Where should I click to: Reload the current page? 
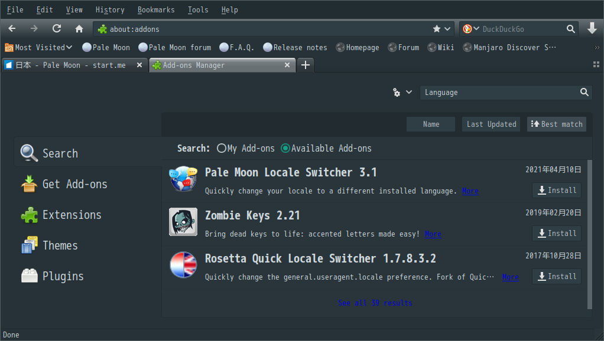tap(57, 29)
